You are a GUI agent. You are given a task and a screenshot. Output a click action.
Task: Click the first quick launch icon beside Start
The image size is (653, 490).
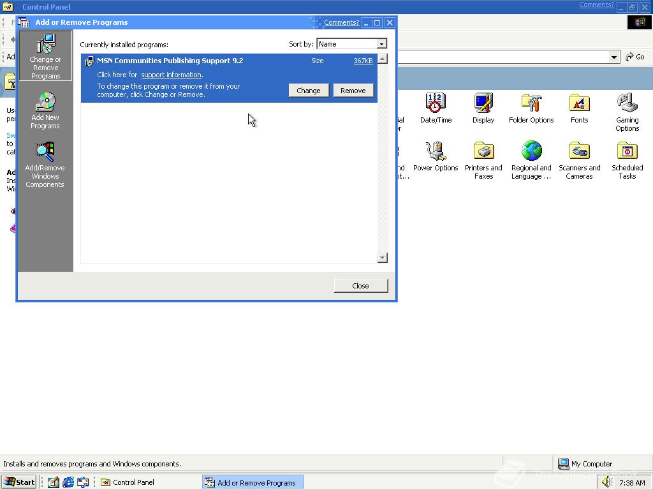[53, 482]
